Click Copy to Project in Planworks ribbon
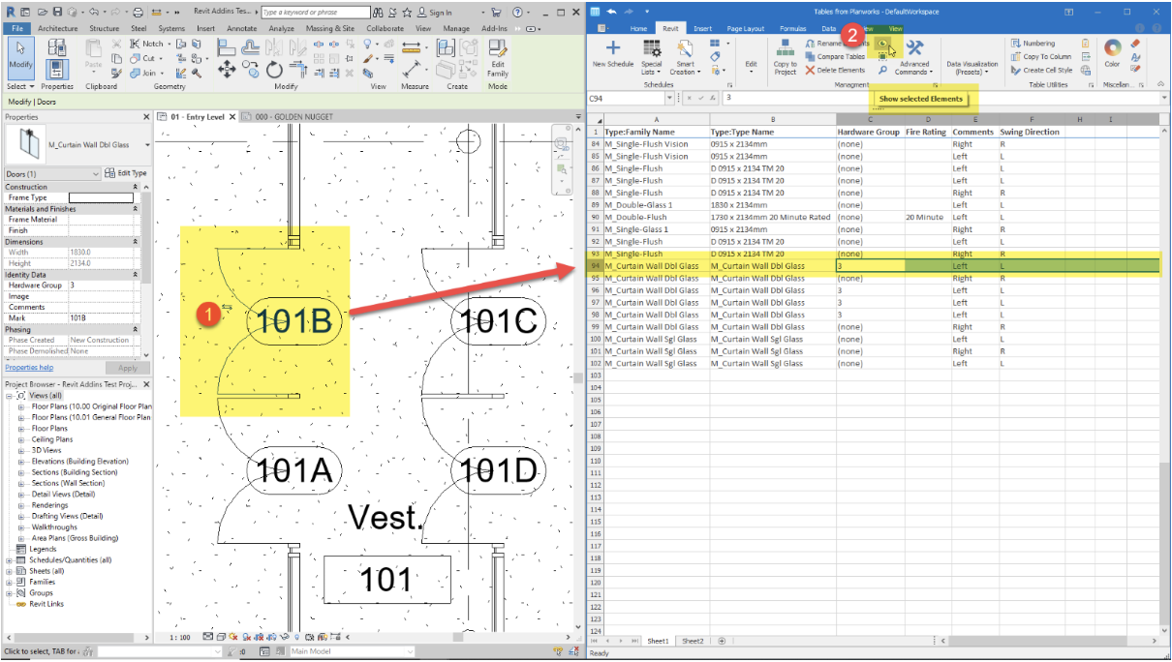The image size is (1172, 662). coord(786,56)
